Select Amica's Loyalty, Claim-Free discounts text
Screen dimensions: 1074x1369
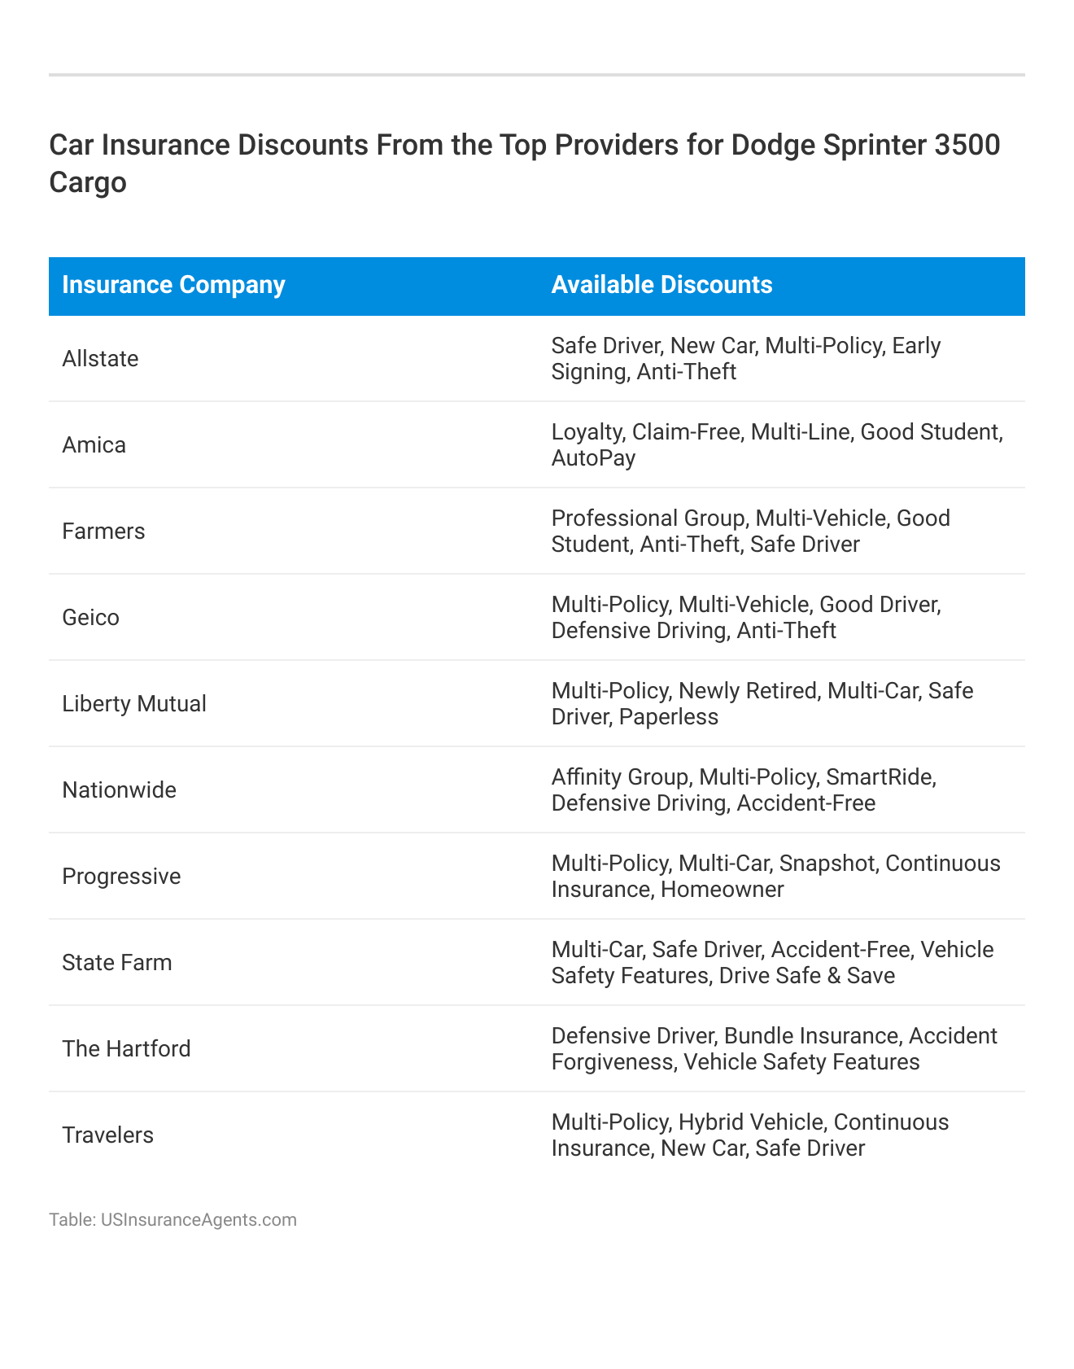click(x=776, y=445)
